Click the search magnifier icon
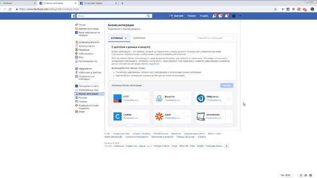This screenshot has height=178, width=317. click(x=148, y=16)
